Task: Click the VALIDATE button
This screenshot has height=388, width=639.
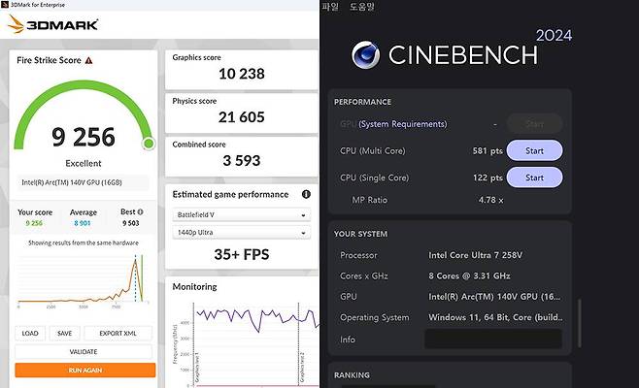Action: (84, 351)
